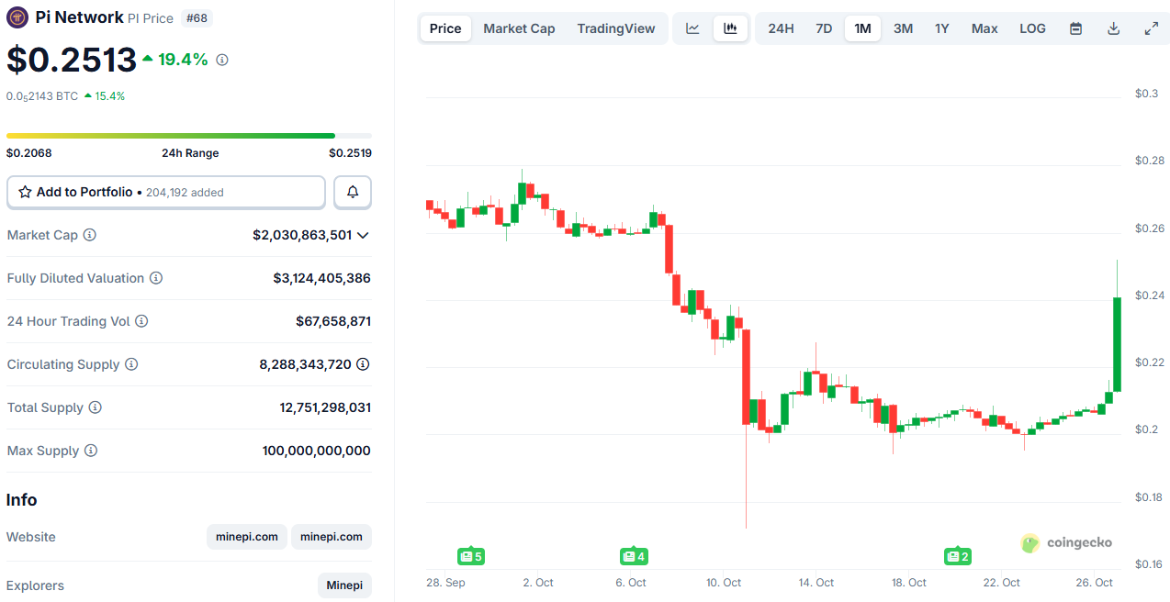The height and width of the screenshot is (602, 1170).
Task: Click the Circulating Supply info icon
Action: (131, 364)
